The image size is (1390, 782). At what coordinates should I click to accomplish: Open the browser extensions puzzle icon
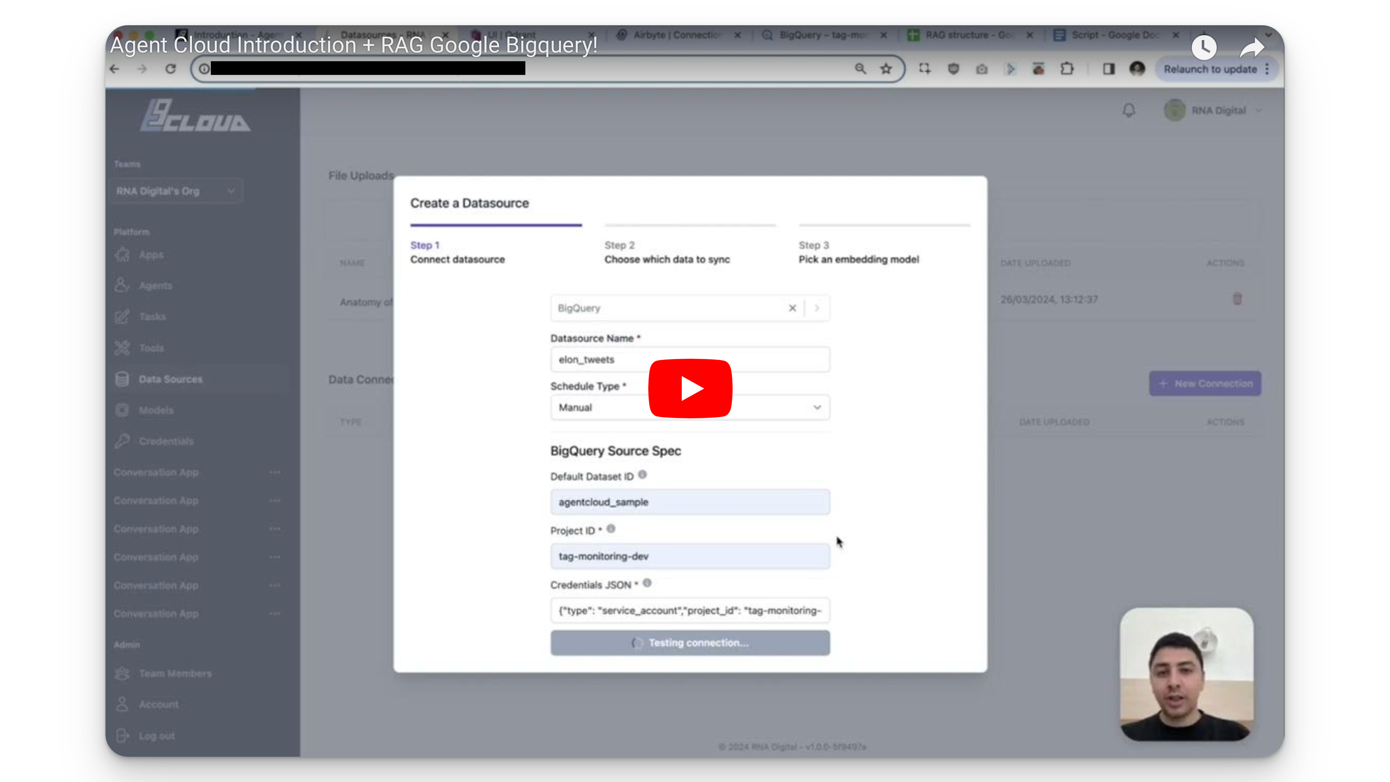coord(1067,69)
